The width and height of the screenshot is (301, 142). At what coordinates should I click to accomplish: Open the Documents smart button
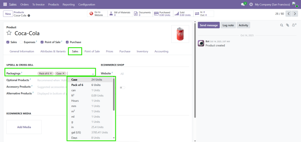pyautogui.click(x=143, y=13)
